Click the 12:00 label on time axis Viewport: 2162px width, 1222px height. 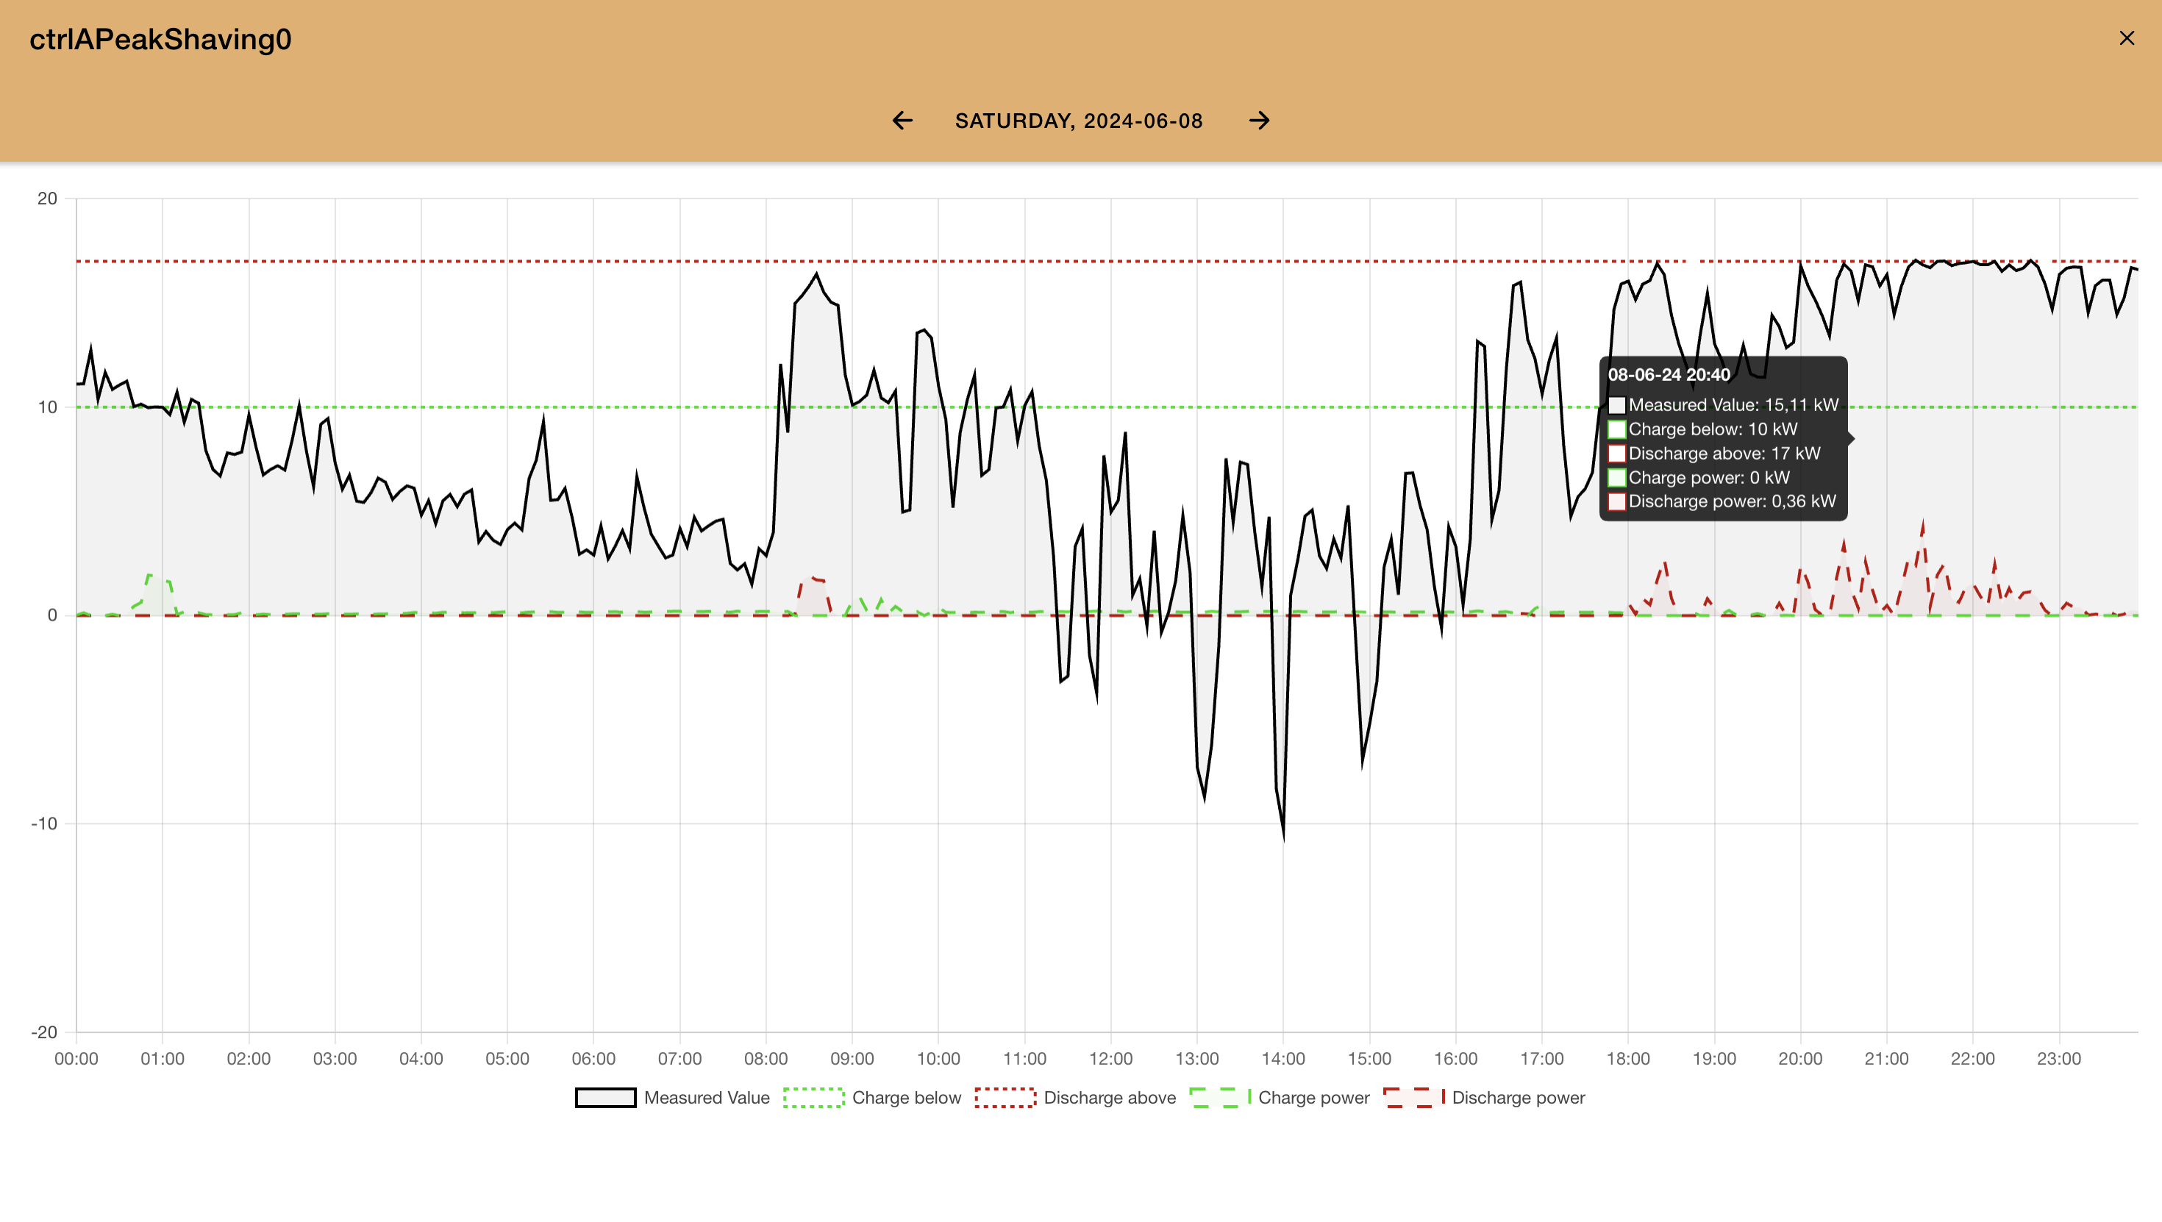pos(1110,1060)
